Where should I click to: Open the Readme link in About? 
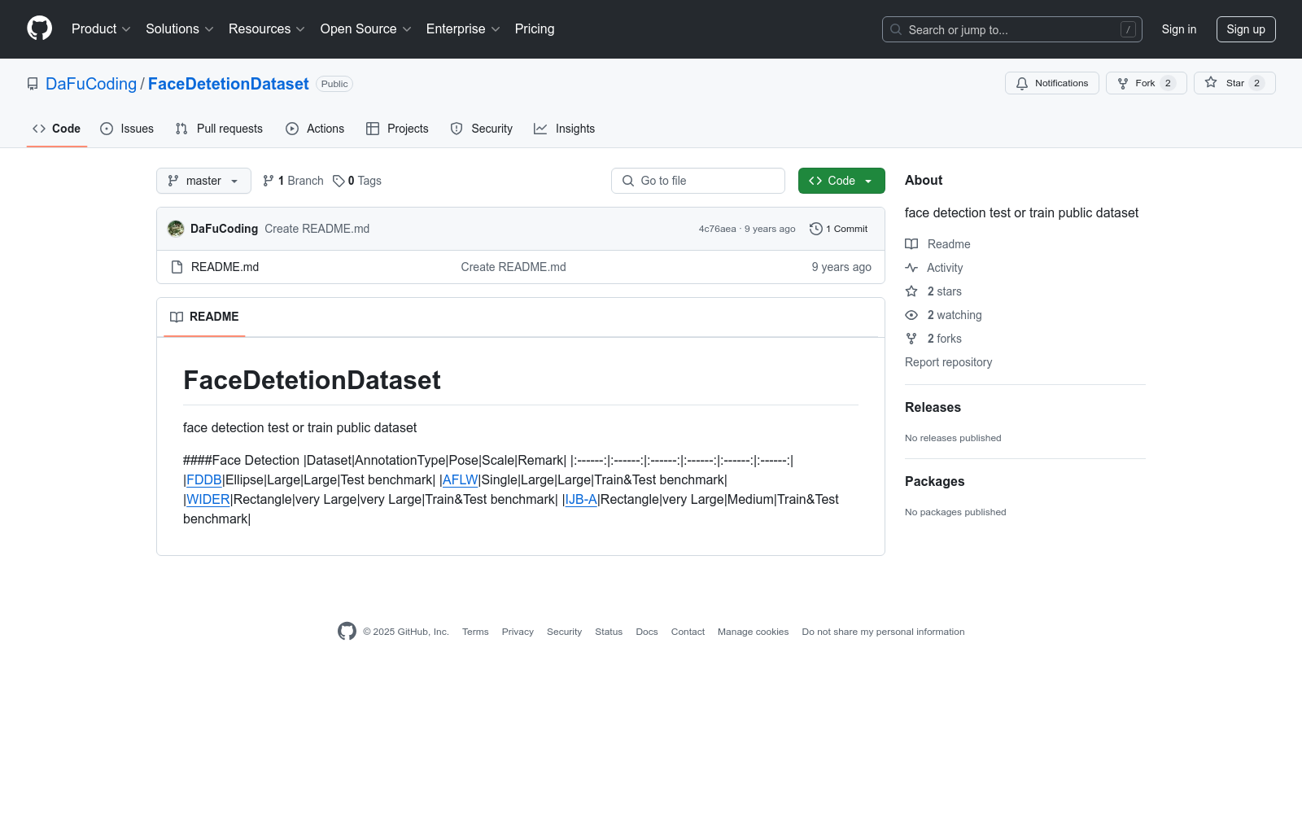938,244
